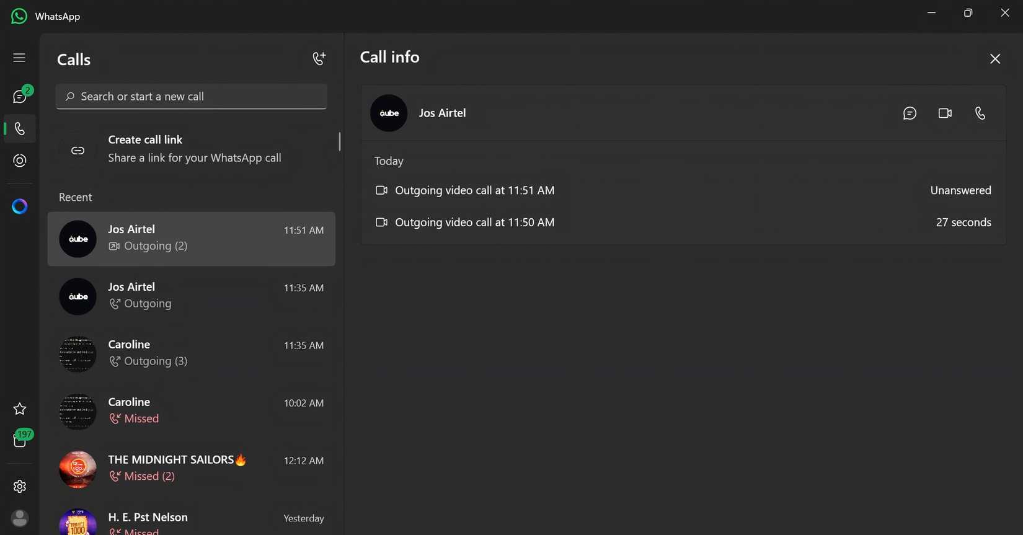This screenshot has width=1023, height=535.
Task: Click the Yesterday timestamp of Nelson row
Action: coord(304,518)
